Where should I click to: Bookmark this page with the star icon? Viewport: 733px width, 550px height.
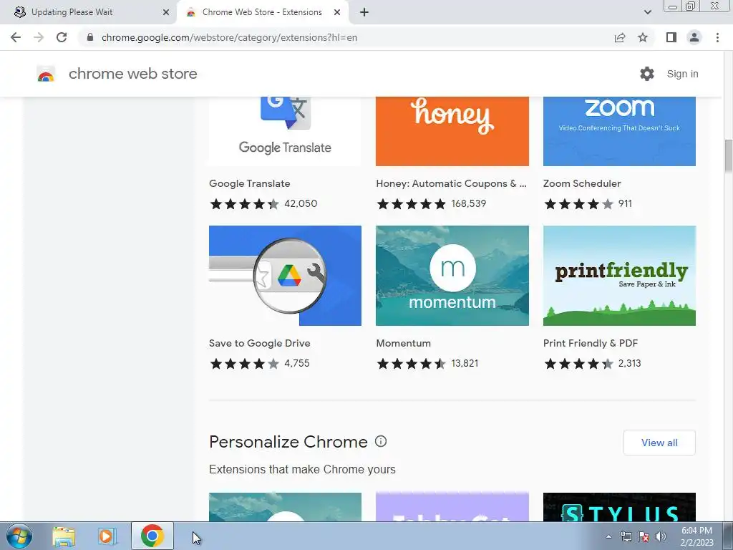[643, 37]
